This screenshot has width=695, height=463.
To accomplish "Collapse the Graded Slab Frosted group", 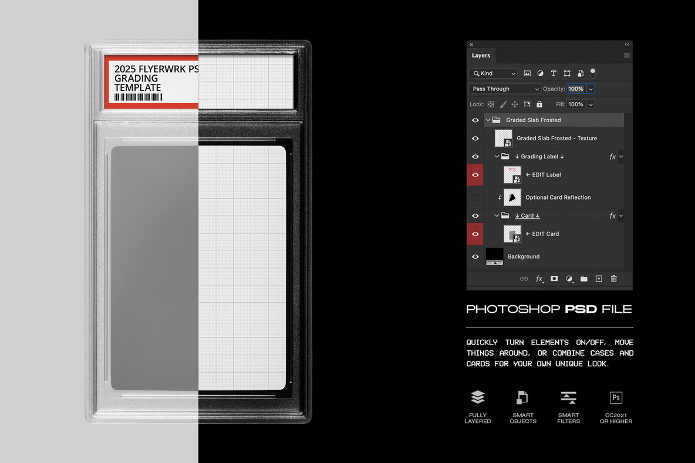I will click(x=487, y=120).
